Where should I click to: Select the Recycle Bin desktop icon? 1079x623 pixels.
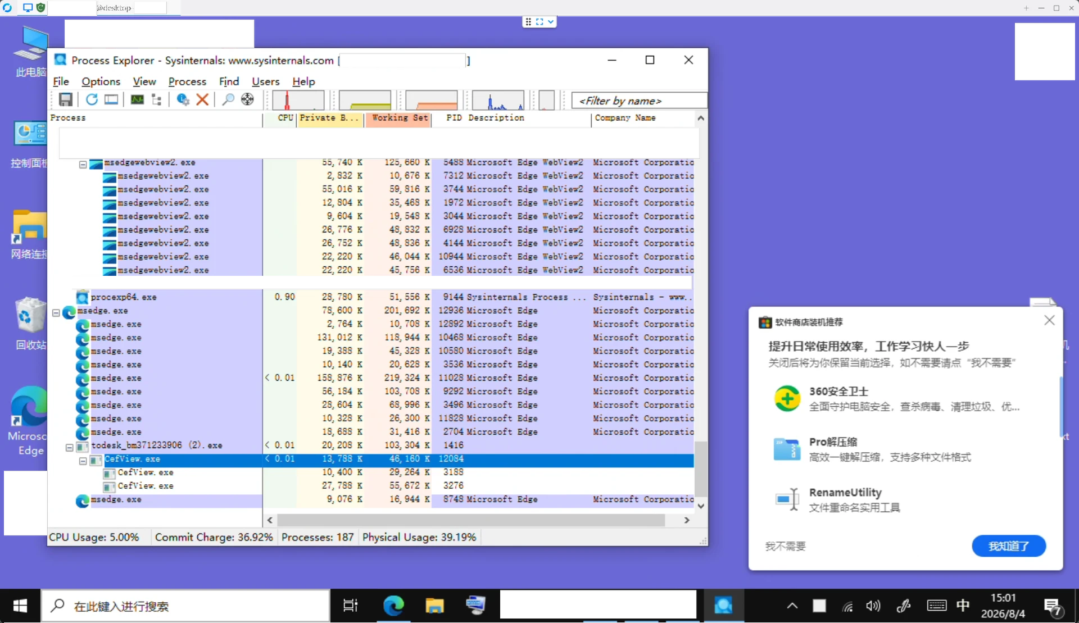coord(30,324)
